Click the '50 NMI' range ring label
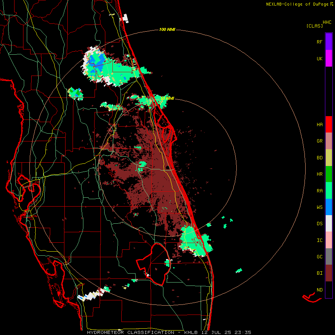335x335 pixels. point(167,99)
